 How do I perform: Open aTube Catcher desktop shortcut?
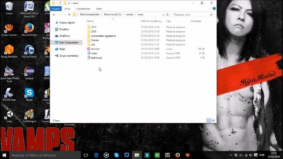(9, 30)
